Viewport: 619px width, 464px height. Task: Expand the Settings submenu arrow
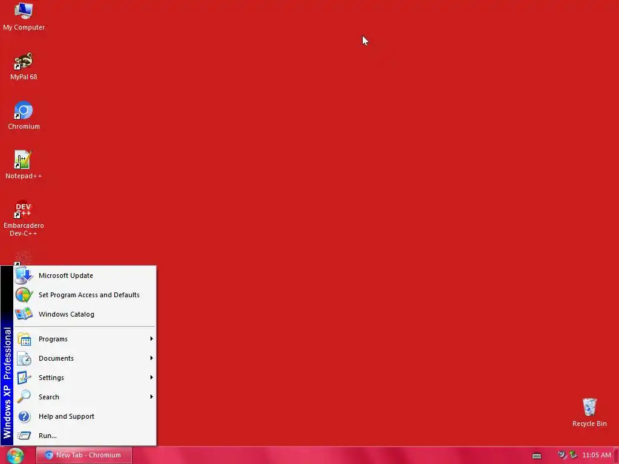click(x=151, y=378)
